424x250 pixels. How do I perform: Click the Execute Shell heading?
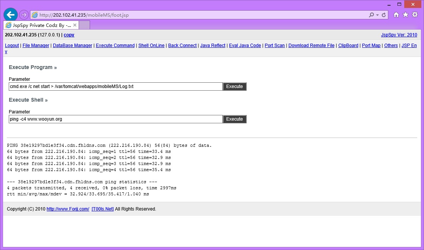[x=28, y=100]
